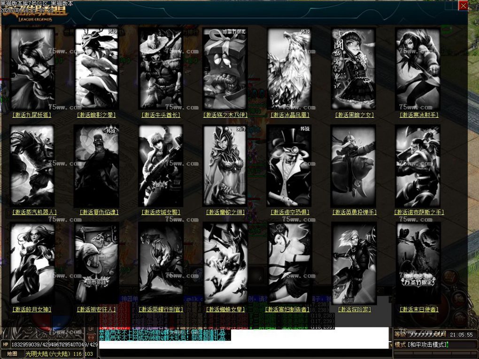Close the skin activation panel
This screenshot has height=359, width=479.
[x=463, y=6]
